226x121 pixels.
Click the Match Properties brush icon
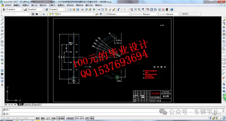[110, 10]
